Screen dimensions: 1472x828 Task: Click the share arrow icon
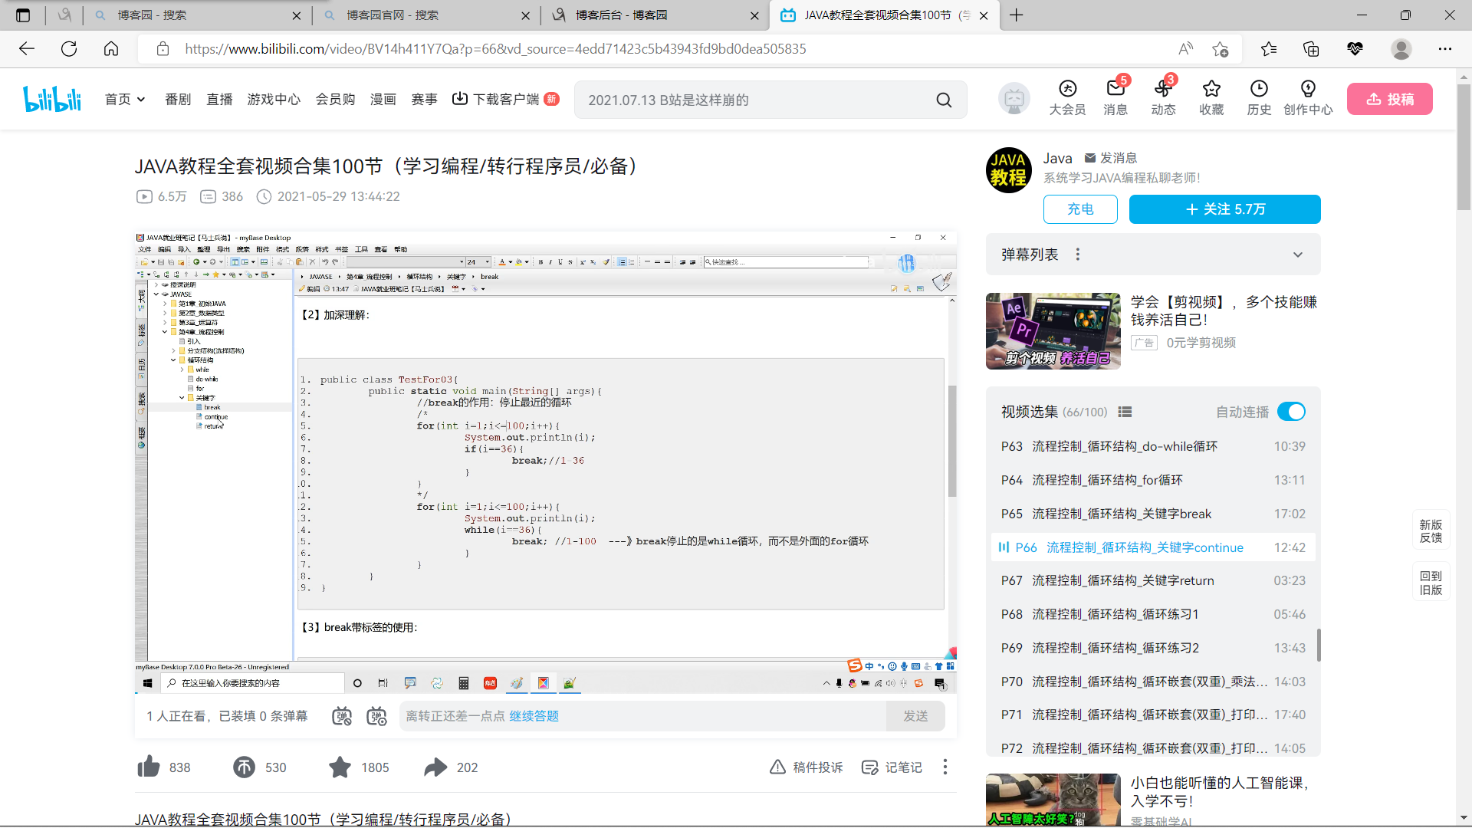click(x=435, y=767)
